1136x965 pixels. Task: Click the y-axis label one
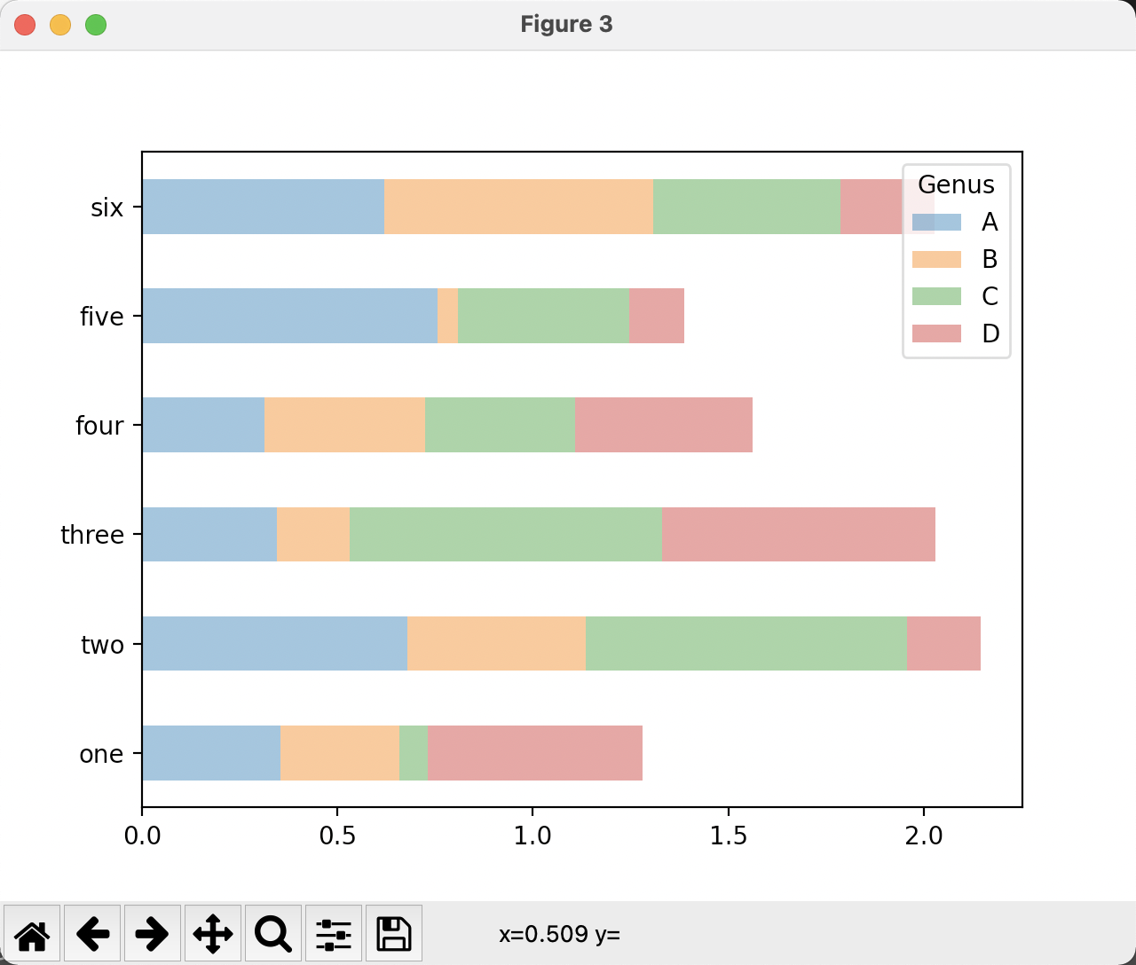(101, 755)
